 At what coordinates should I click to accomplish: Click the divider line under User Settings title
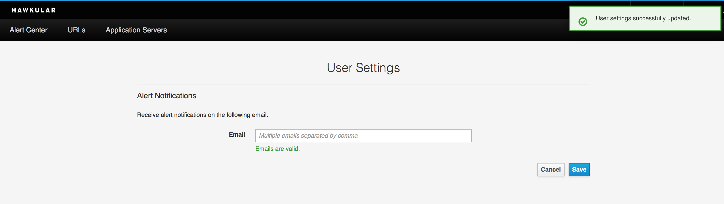coord(363,85)
